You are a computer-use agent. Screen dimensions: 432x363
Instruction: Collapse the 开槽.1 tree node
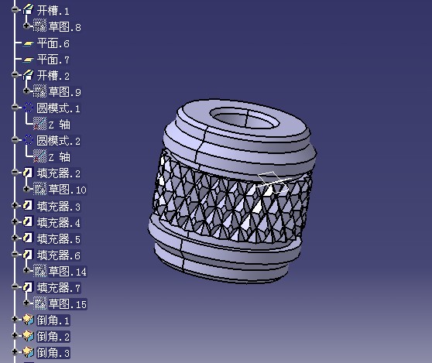pos(15,9)
